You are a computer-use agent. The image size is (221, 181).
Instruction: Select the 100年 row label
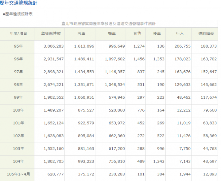click(18, 110)
